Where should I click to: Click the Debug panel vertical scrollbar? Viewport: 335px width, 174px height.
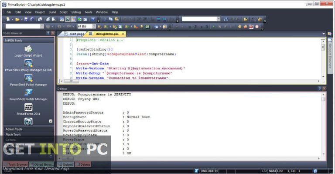pos(323,124)
